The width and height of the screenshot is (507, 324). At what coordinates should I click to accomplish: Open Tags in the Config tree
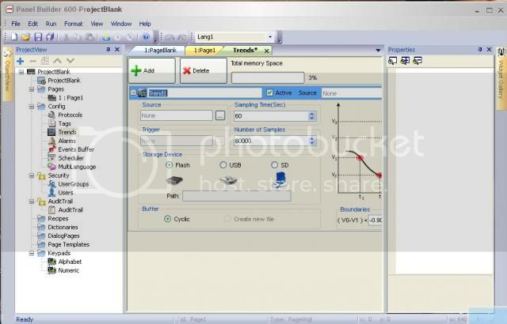click(x=64, y=124)
